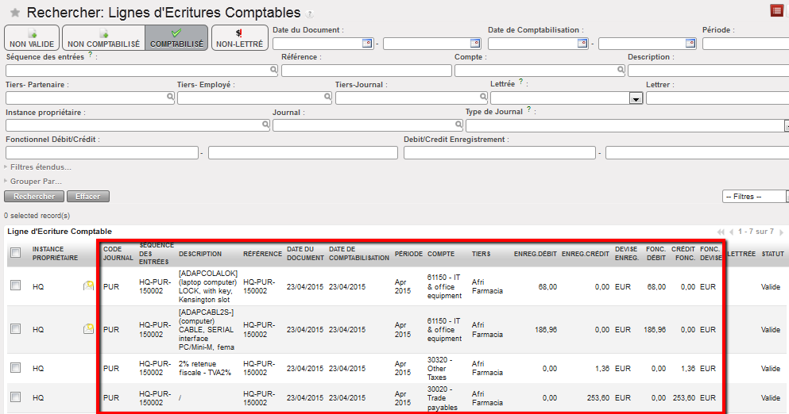Click the search icon in Journal field

point(458,125)
